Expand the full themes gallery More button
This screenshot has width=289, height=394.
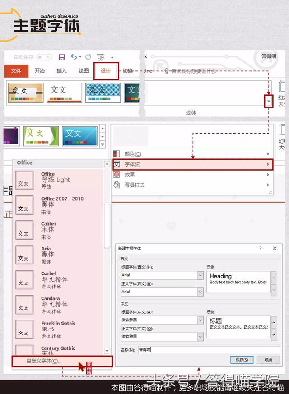103,145
